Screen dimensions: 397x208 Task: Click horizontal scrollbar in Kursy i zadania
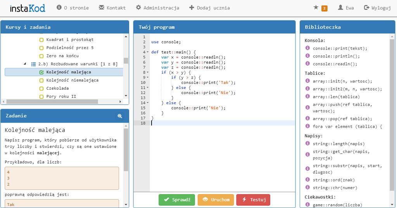[x=52, y=101]
